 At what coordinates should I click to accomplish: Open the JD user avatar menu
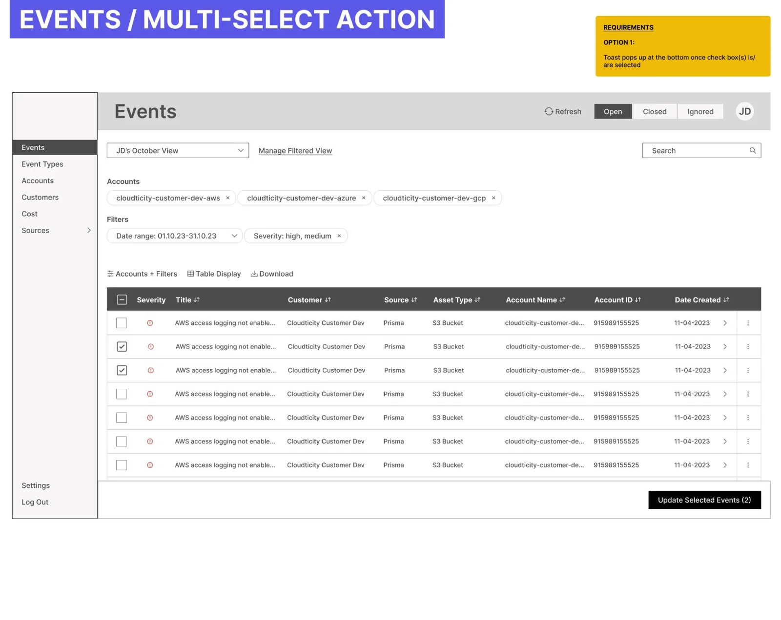click(745, 111)
